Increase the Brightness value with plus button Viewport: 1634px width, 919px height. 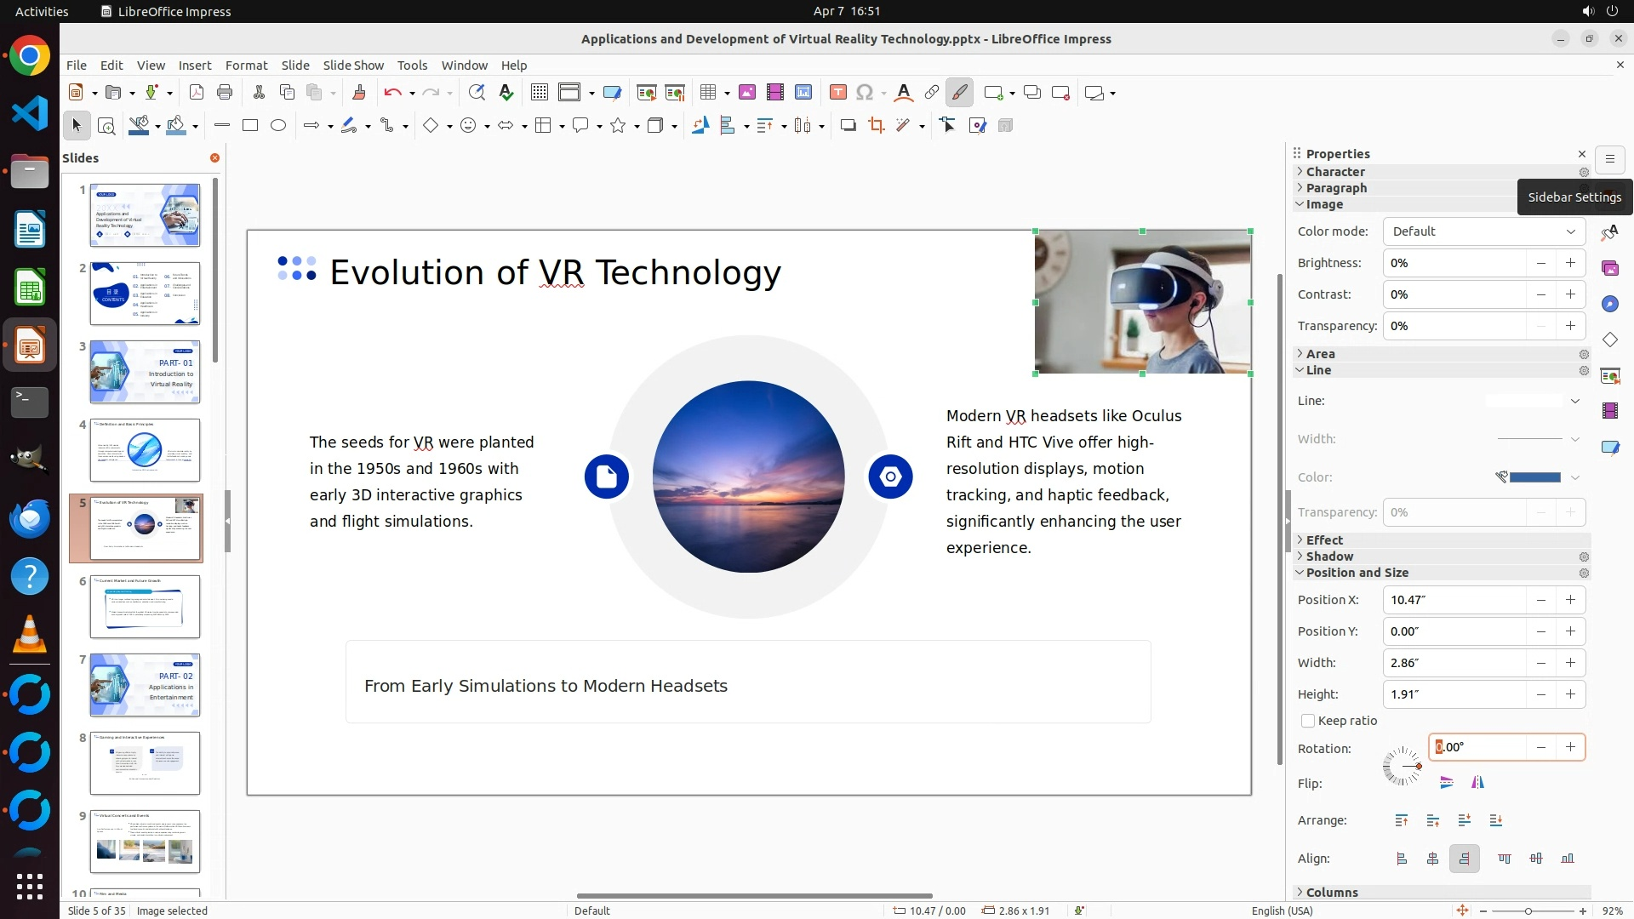click(1570, 263)
